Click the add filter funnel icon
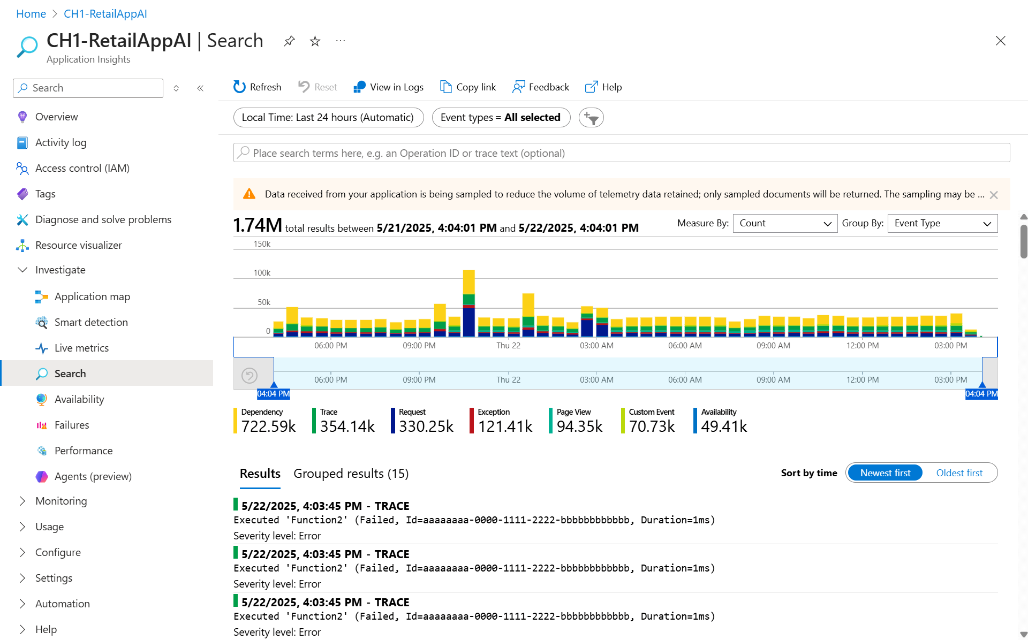Screen dimensions: 1028x640 pyautogui.click(x=591, y=118)
